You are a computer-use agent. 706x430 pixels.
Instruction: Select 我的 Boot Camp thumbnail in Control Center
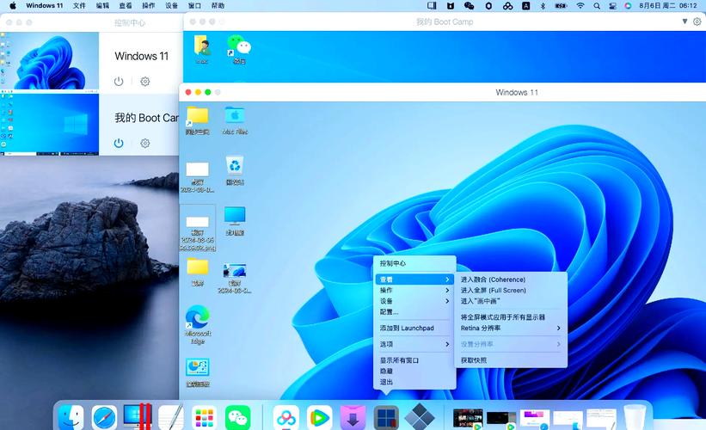click(x=50, y=125)
